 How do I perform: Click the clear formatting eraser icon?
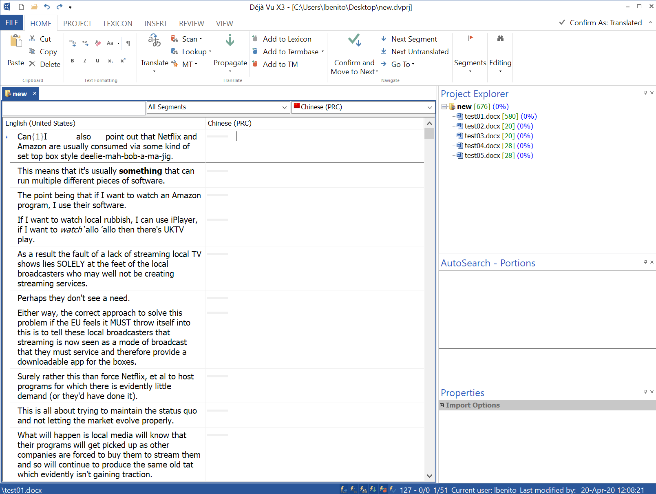[98, 43]
